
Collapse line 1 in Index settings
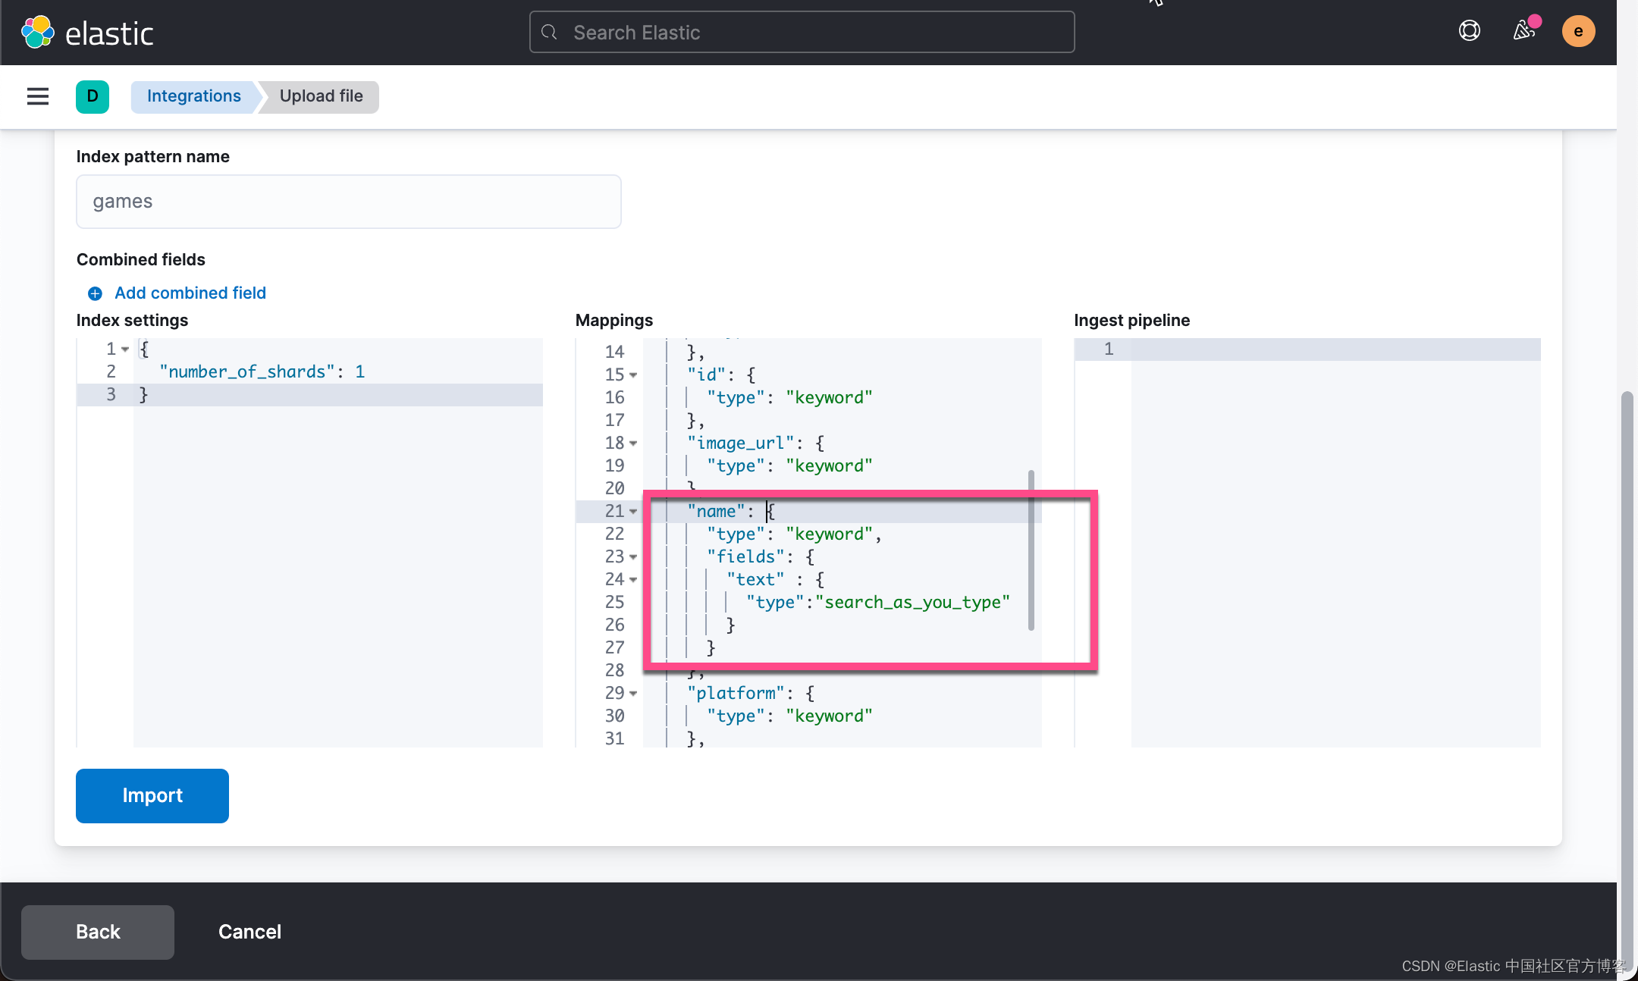(x=125, y=349)
